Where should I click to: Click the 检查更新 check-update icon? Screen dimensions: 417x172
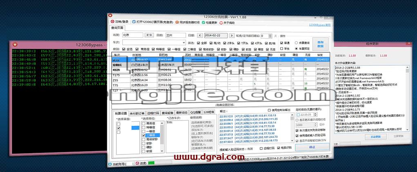click(x=203, y=22)
